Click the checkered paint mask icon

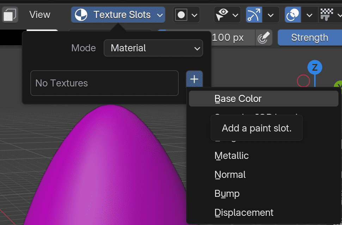click(x=326, y=15)
